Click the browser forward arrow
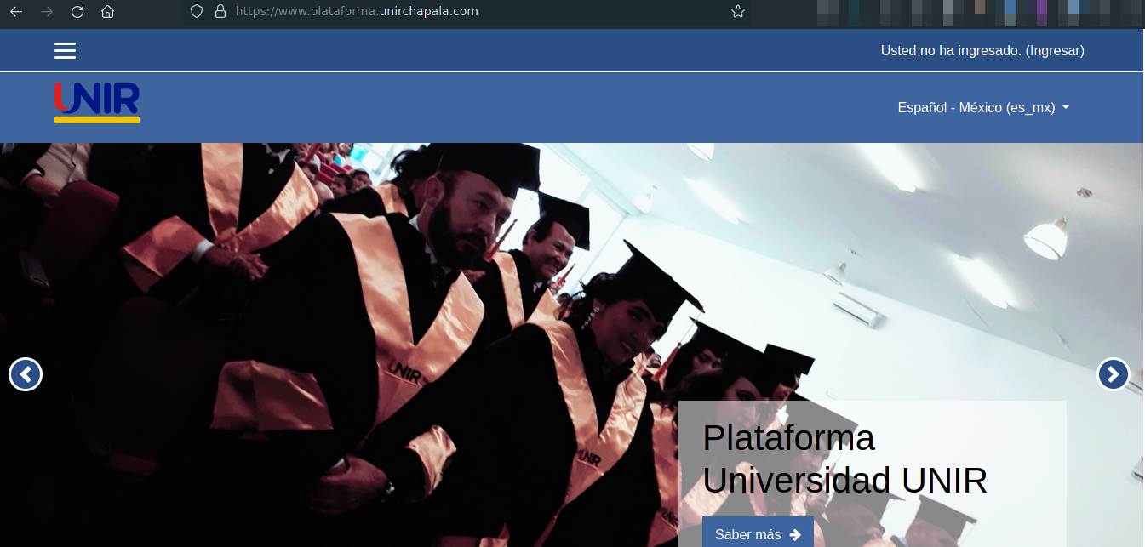The width and height of the screenshot is (1145, 547). [x=47, y=11]
